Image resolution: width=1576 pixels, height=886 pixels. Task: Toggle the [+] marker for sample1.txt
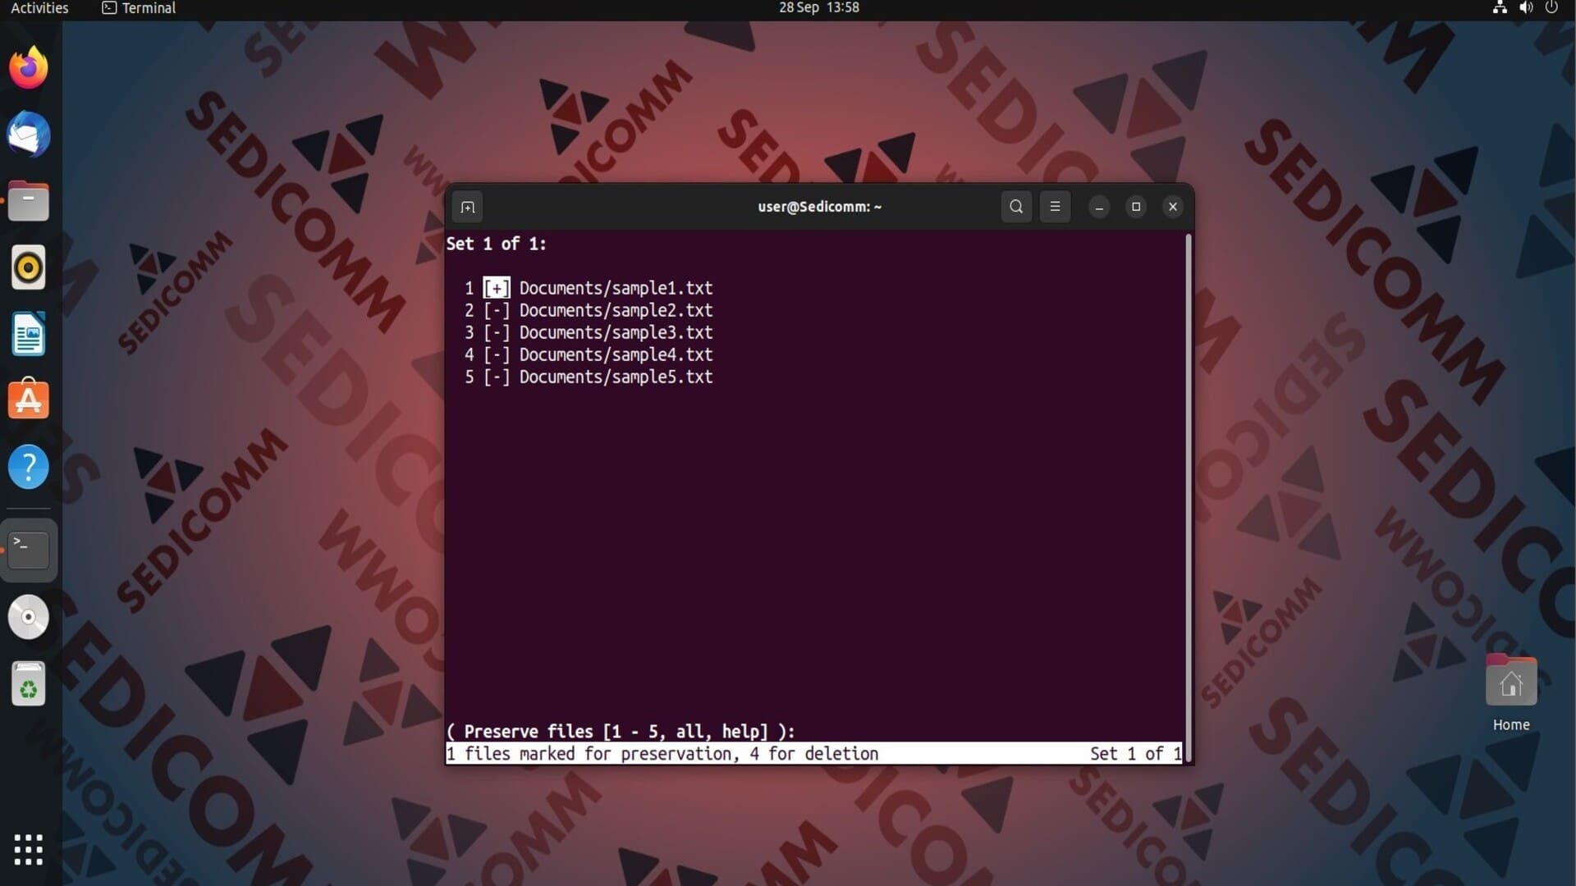497,288
